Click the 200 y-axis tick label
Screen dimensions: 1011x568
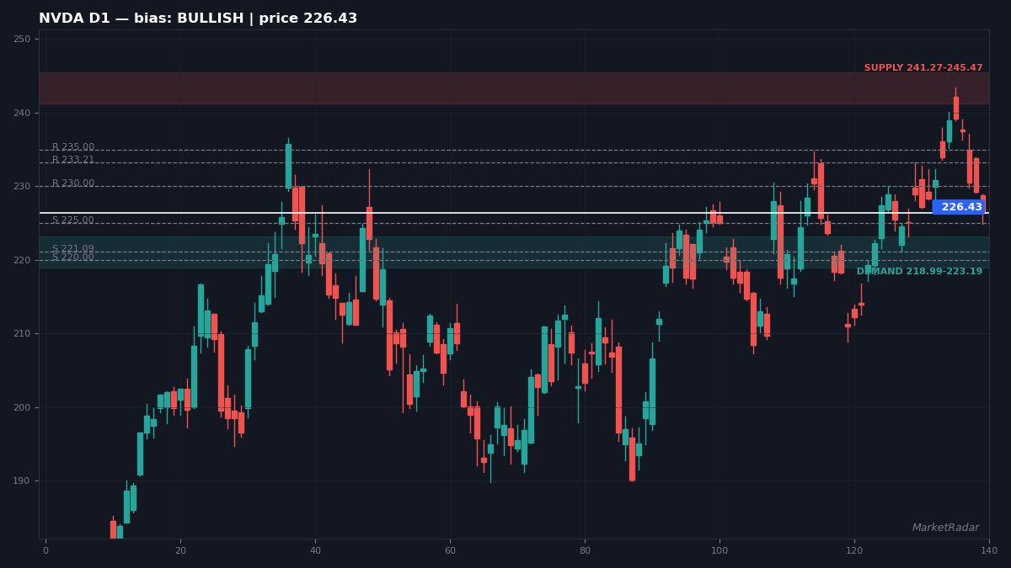point(22,407)
